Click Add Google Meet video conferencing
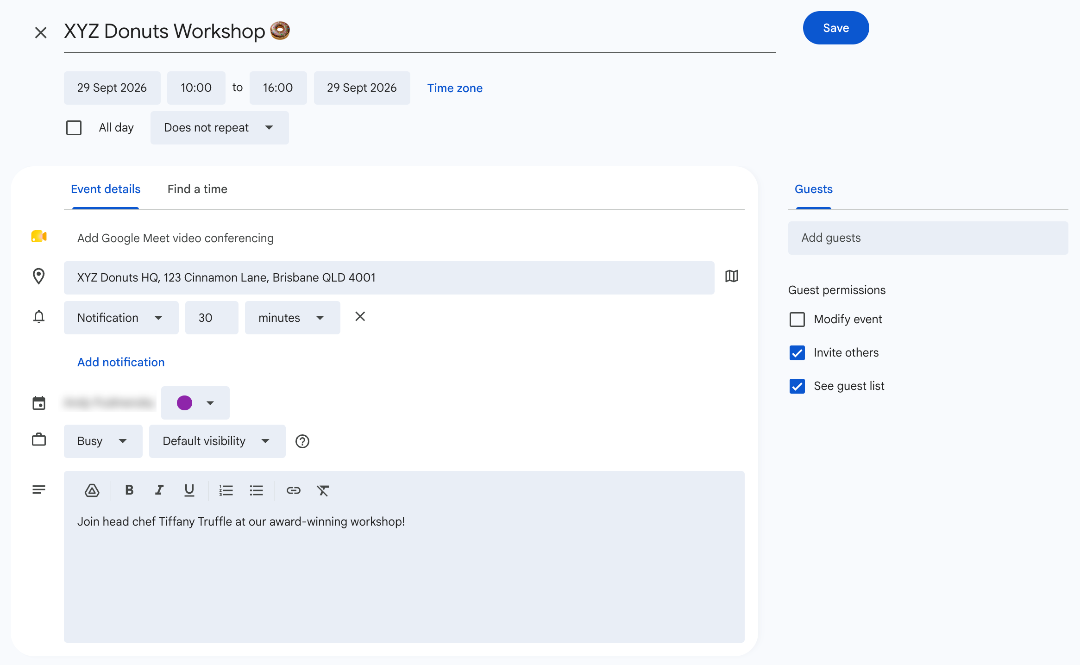 [x=176, y=238]
